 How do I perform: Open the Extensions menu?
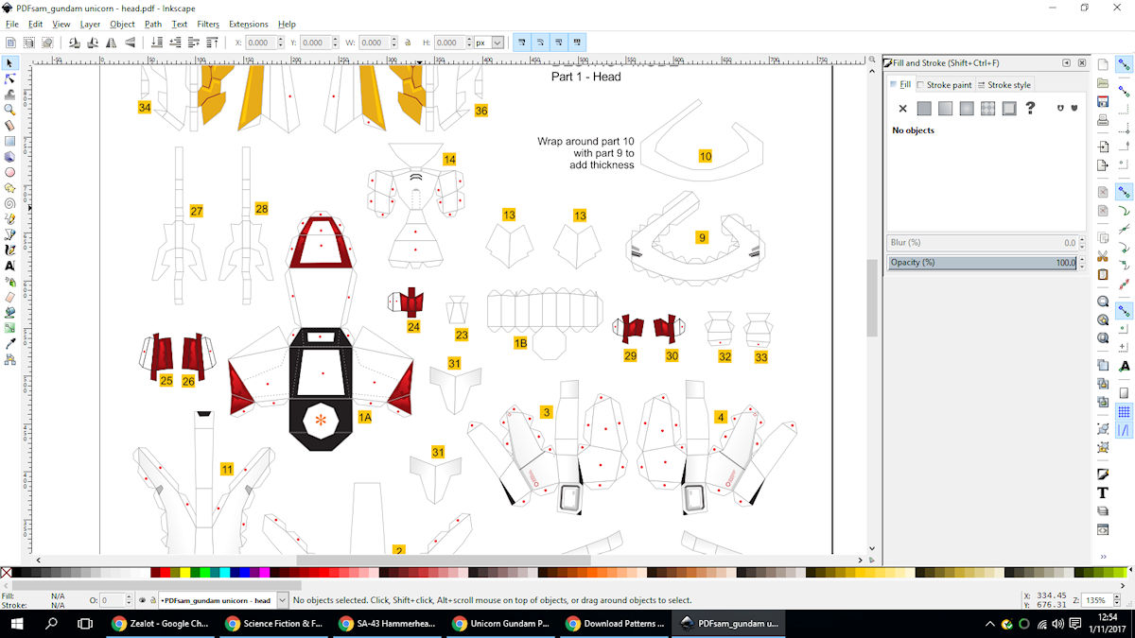[x=248, y=24]
